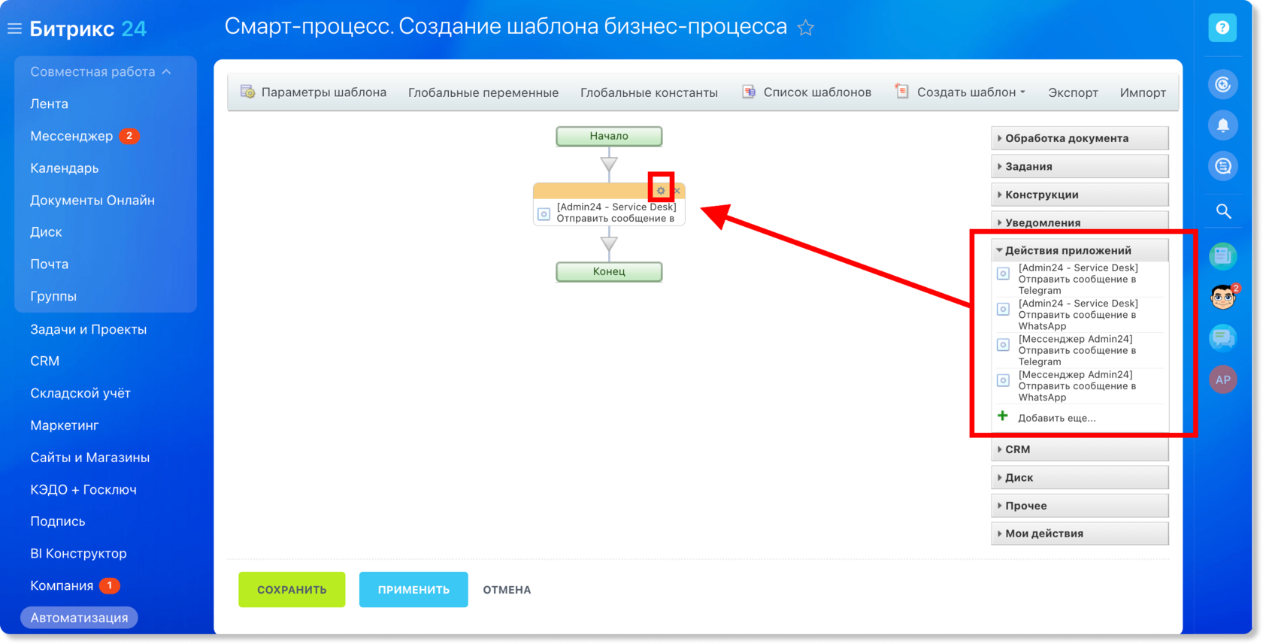This screenshot has height=644, width=1263.
Task: Open Лента in the left menu
Action: point(49,104)
